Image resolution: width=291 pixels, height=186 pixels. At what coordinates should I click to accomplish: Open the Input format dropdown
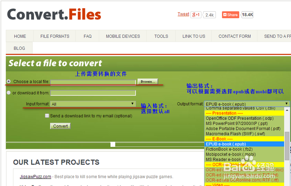(x=93, y=104)
